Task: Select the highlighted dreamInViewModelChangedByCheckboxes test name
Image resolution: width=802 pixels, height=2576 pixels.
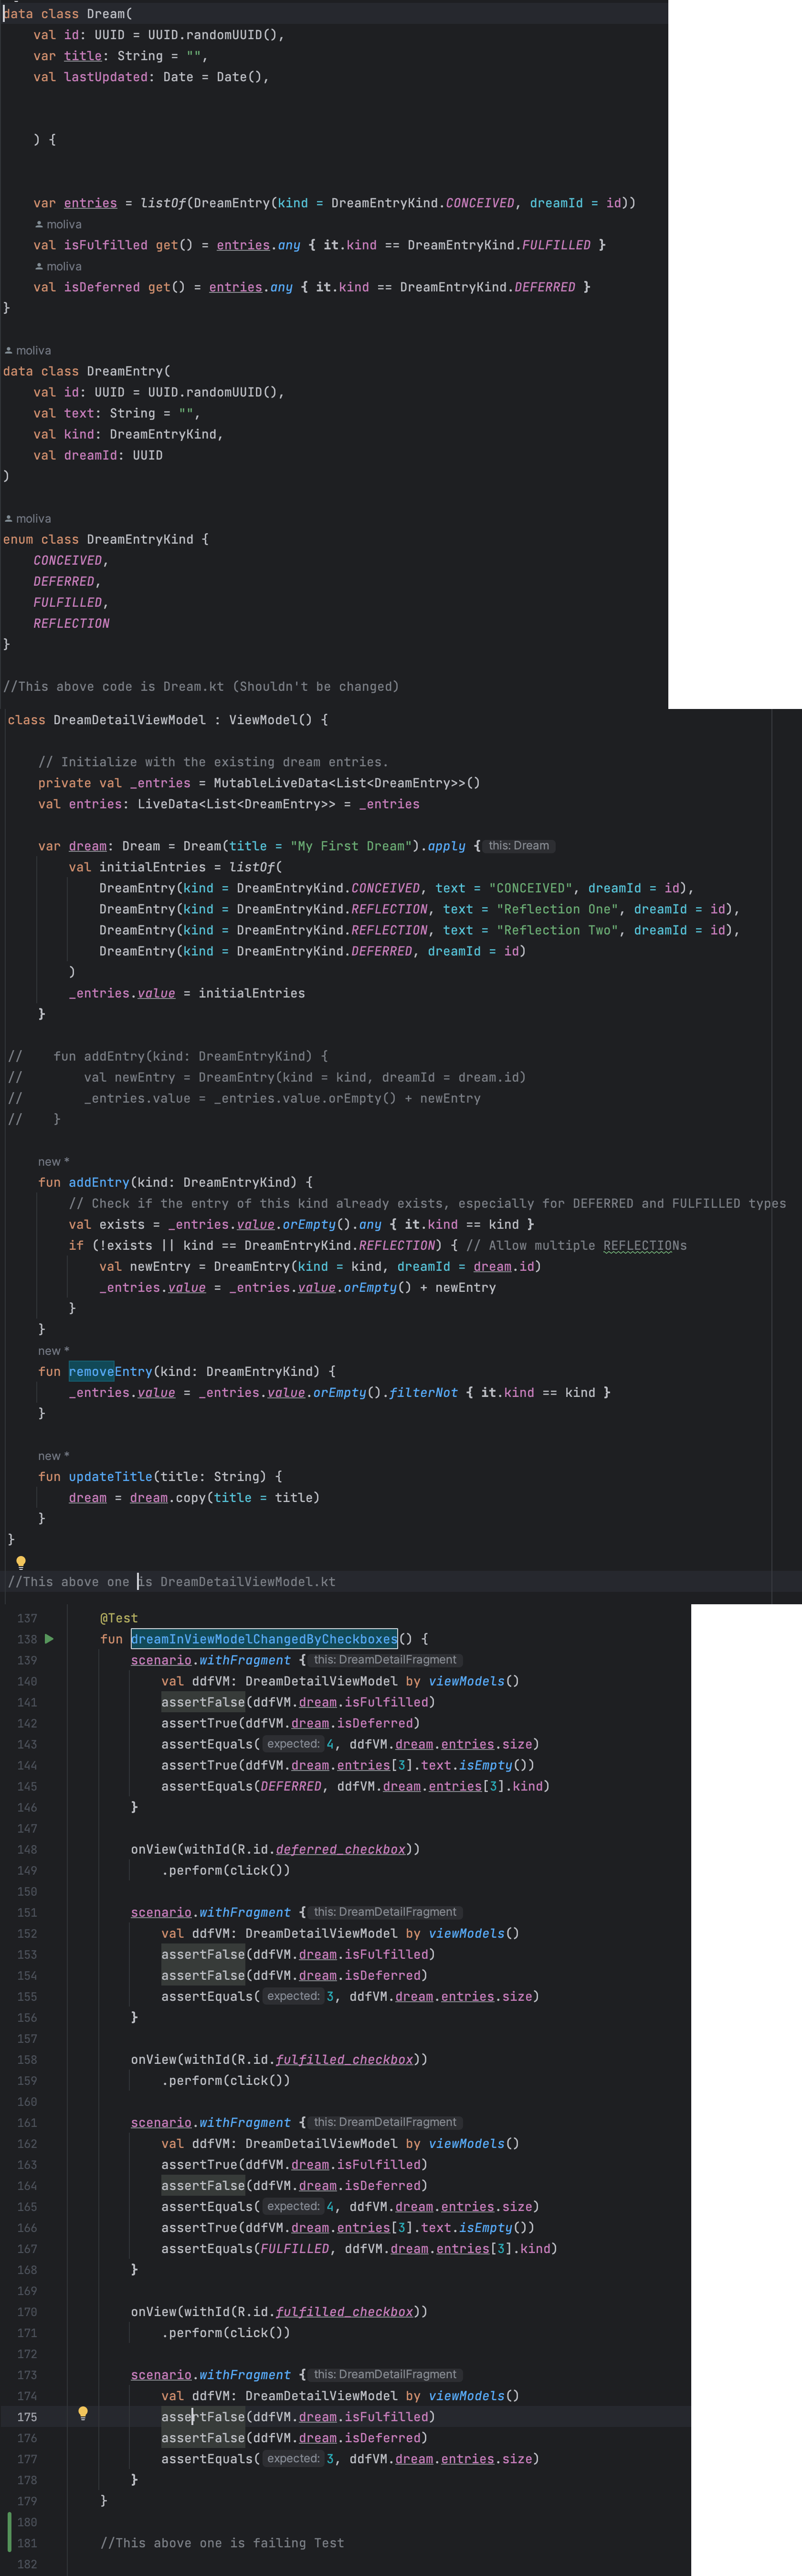Action: [x=264, y=1639]
